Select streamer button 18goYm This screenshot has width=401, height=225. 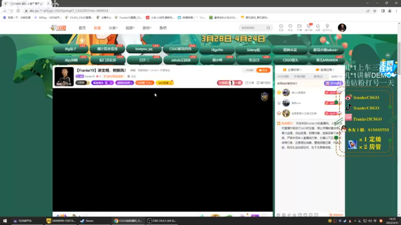click(x=217, y=49)
